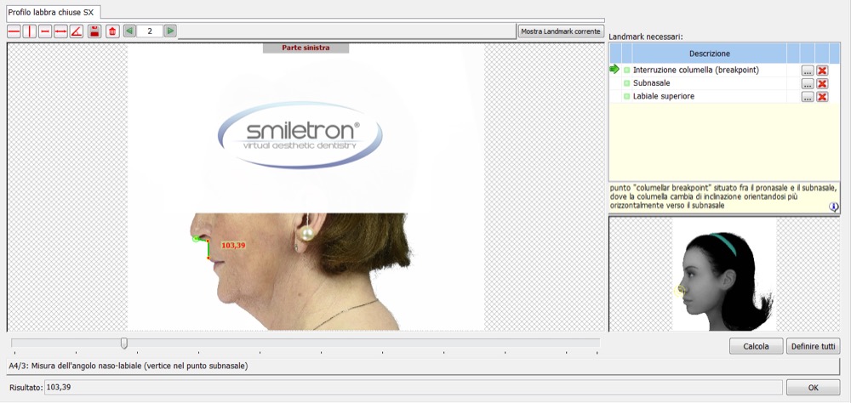Open options for Subnasale landmark
This screenshot has height=403, width=851.
(x=808, y=83)
